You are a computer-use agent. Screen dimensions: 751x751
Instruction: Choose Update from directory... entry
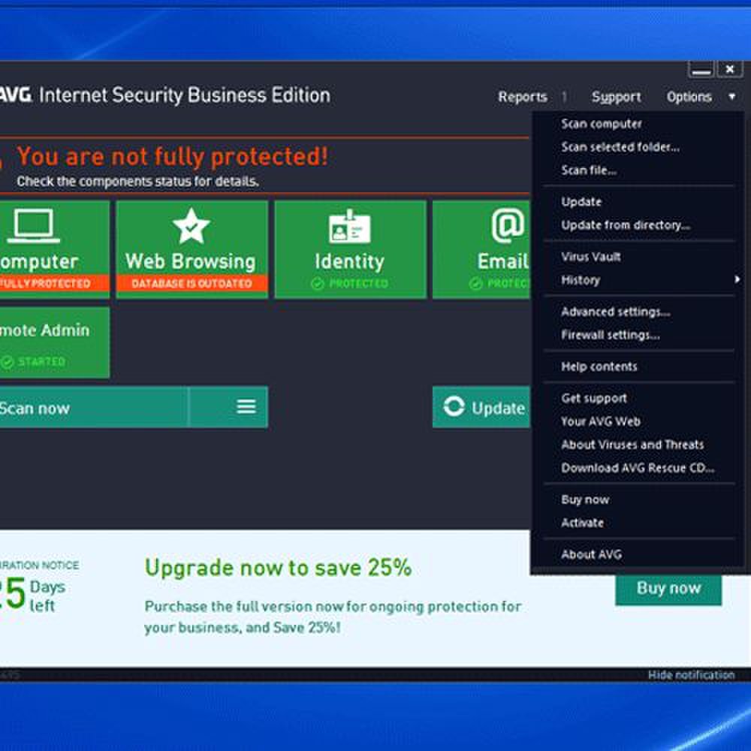point(626,225)
